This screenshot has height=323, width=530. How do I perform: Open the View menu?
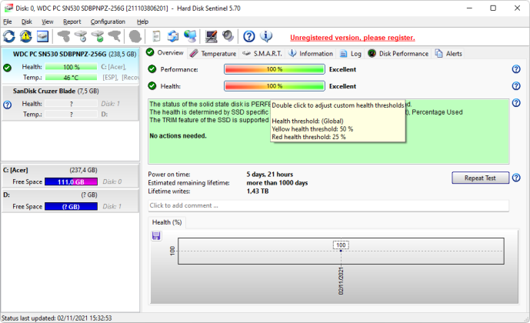[x=48, y=22]
